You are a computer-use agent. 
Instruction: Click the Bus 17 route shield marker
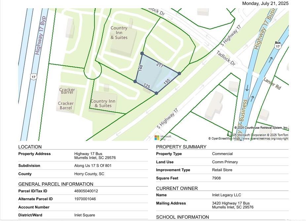click(x=278, y=45)
